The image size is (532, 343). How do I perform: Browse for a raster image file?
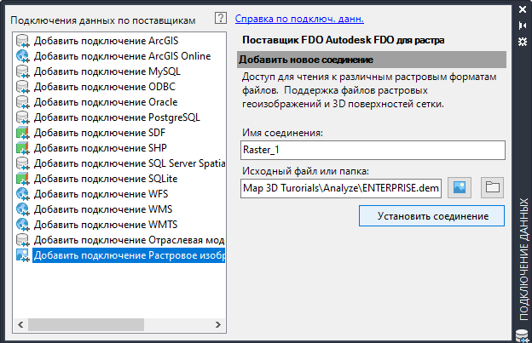461,187
